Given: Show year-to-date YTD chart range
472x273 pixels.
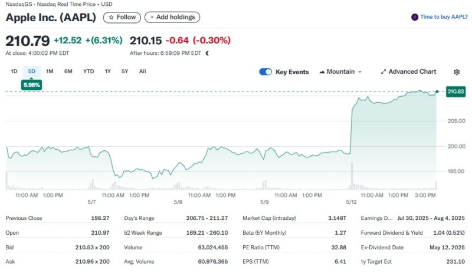Looking at the screenshot, I should point(88,71).
